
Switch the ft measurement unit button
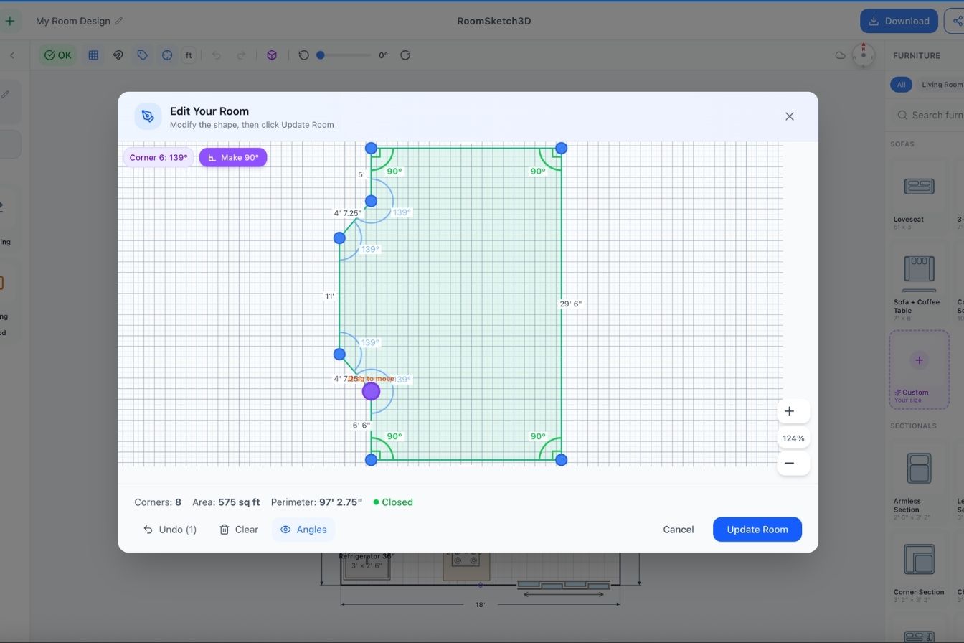189,55
